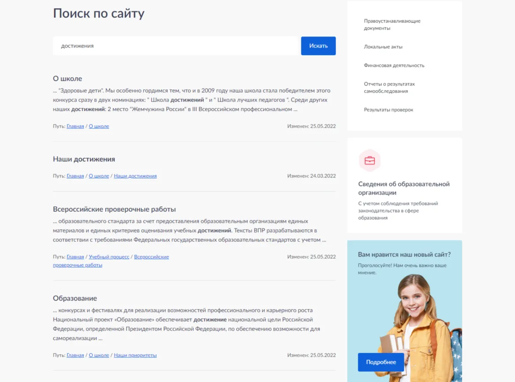Click the date Изменен: 24.03.2022
The height and width of the screenshot is (382, 515).
311,176
